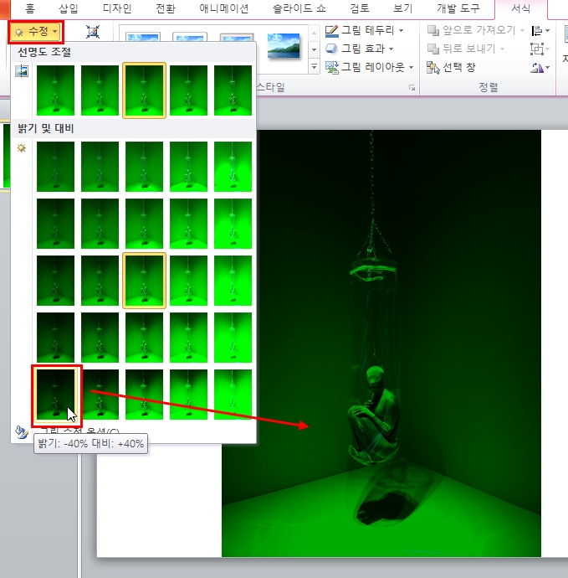
Task: Open the picture styles dialog launcher
Action: coord(412,88)
